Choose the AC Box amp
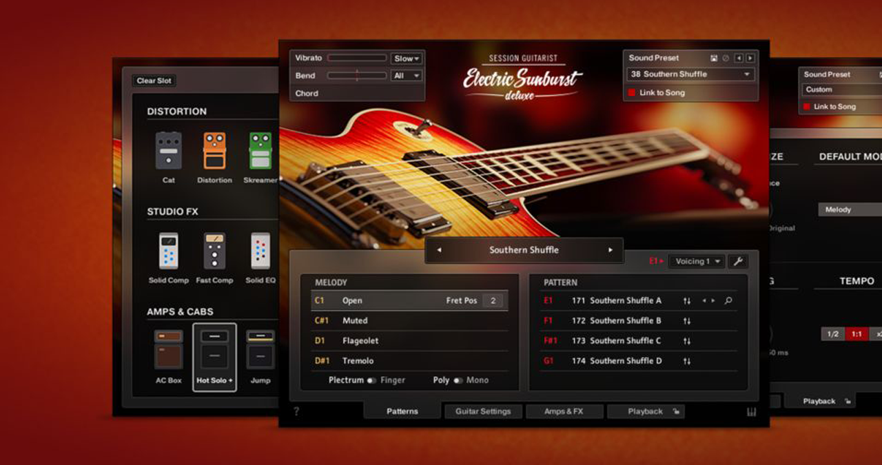 (x=169, y=350)
